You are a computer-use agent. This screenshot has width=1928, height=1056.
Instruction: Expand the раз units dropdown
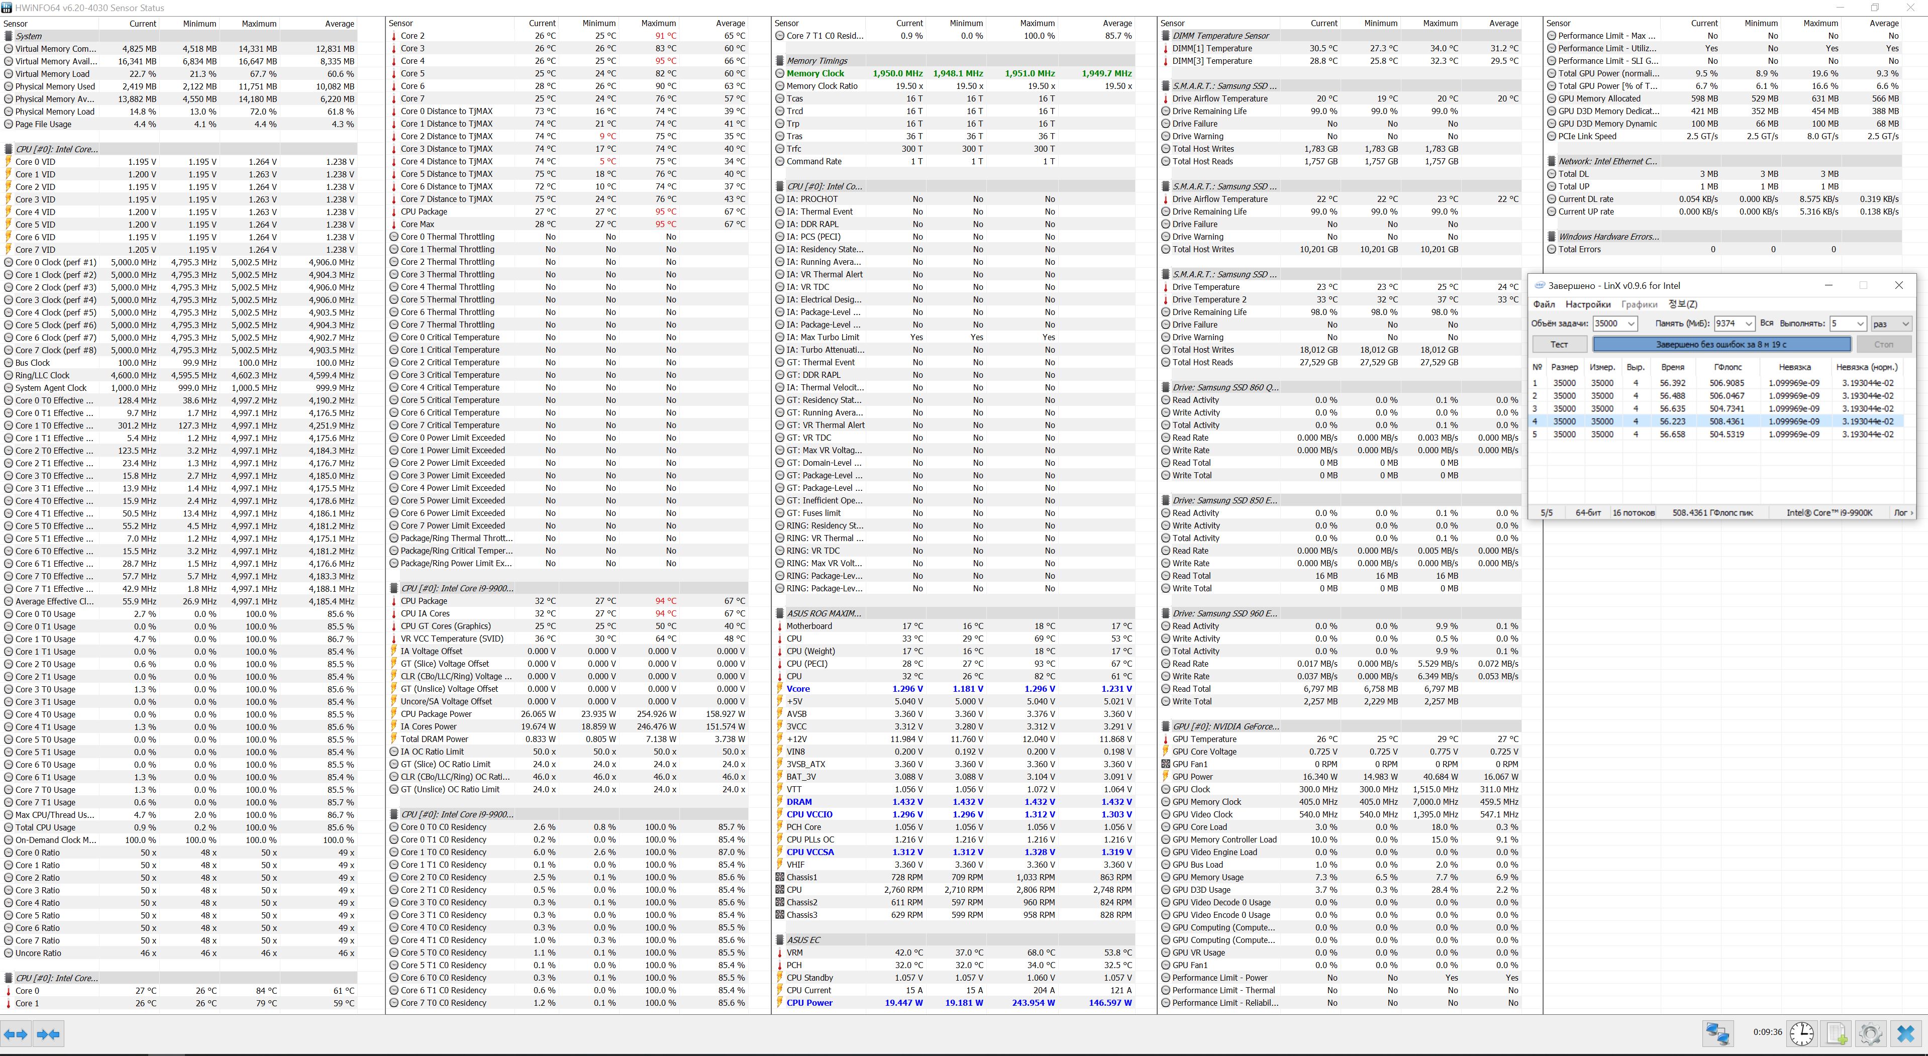1905,324
